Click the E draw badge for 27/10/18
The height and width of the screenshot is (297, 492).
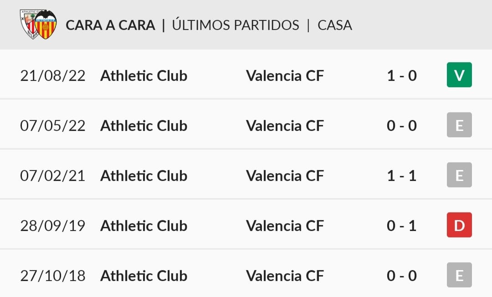(459, 275)
